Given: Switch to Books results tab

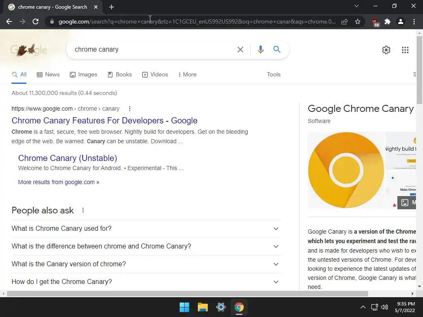Looking at the screenshot, I should 119,75.
